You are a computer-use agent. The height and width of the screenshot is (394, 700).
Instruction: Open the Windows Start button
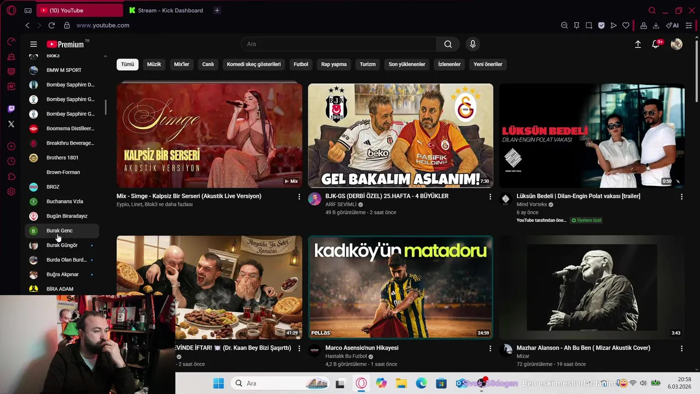218,384
